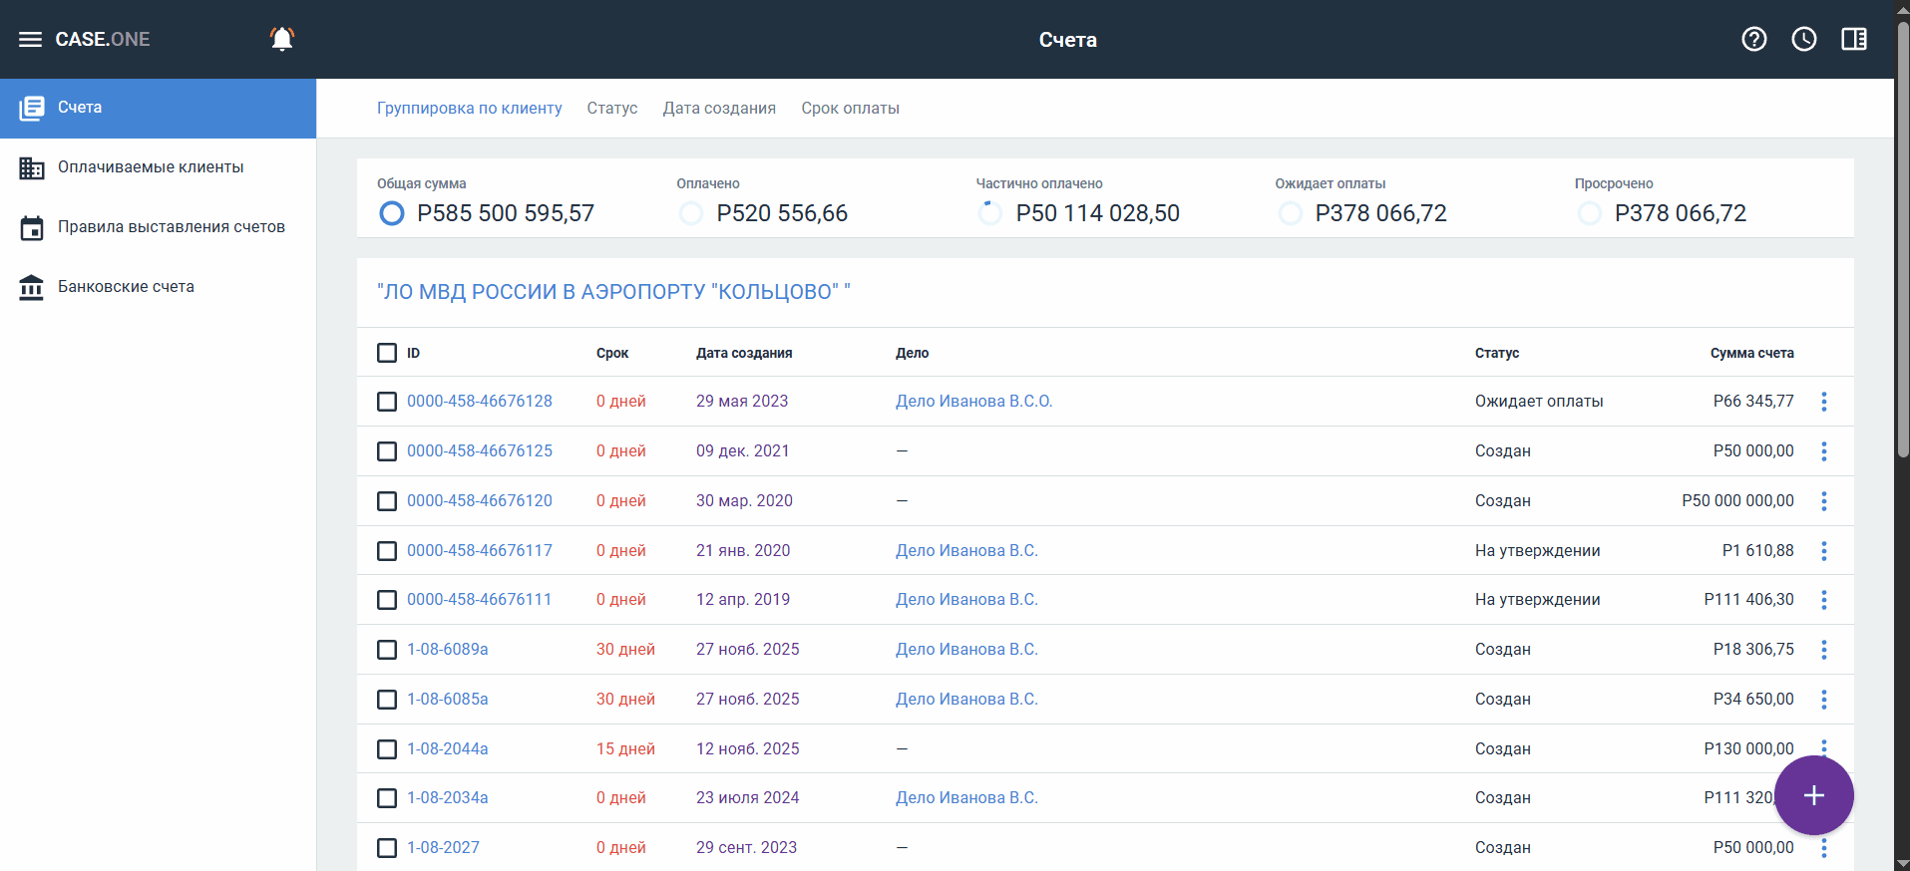The image size is (1910, 871).
Task: Click the purple plus add button
Action: [1813, 795]
